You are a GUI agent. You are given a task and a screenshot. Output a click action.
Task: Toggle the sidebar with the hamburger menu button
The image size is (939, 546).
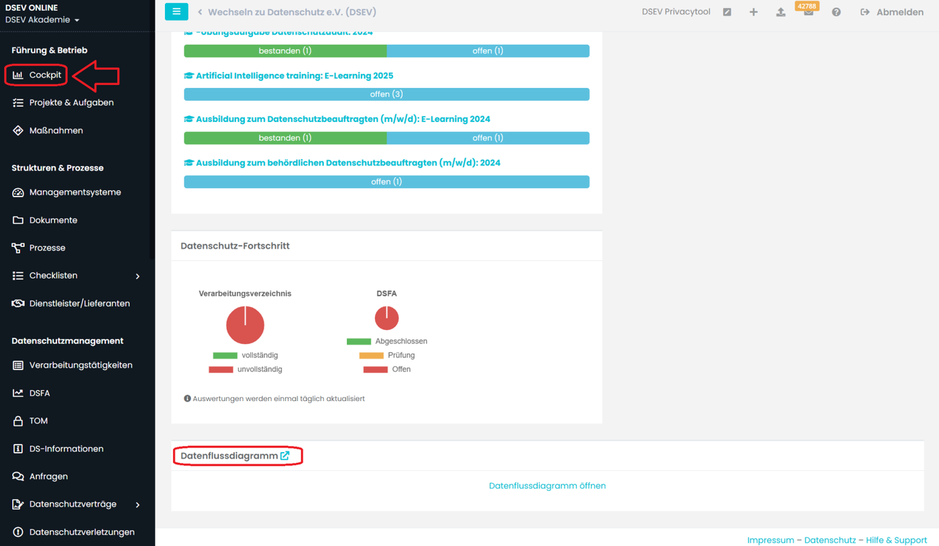176,11
